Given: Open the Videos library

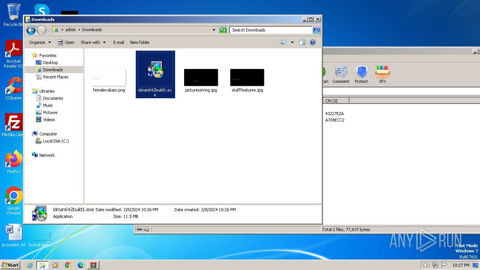Looking at the screenshot, I should pyautogui.click(x=49, y=120).
